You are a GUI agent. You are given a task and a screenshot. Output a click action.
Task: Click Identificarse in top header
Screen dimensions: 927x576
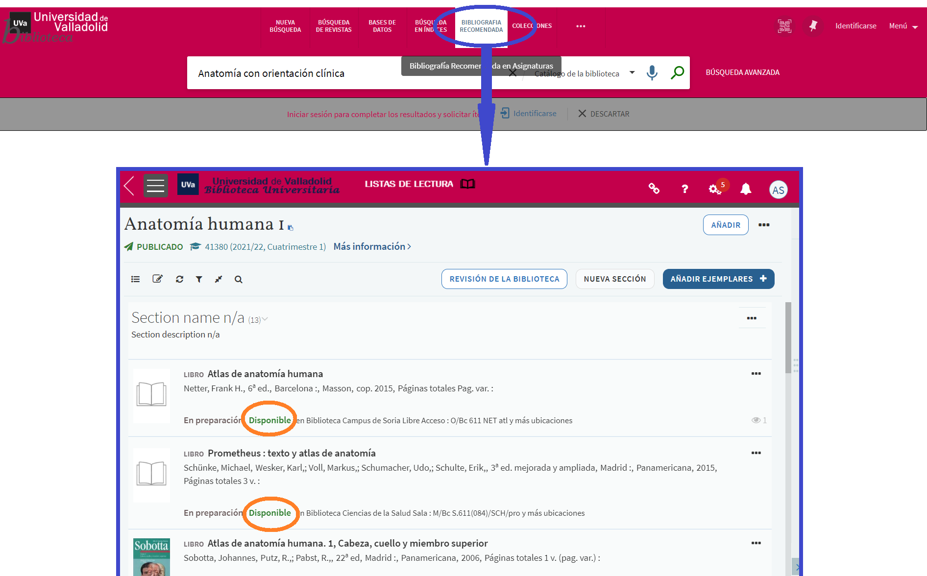pyautogui.click(x=856, y=26)
